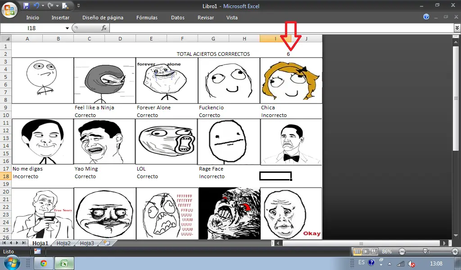Click the macro recording status bar icon
461x270 pixels.
[37, 251]
